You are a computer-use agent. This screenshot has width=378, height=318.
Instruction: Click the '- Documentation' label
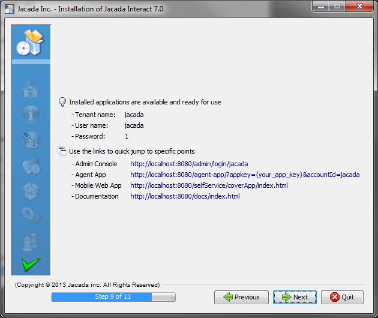tap(95, 196)
